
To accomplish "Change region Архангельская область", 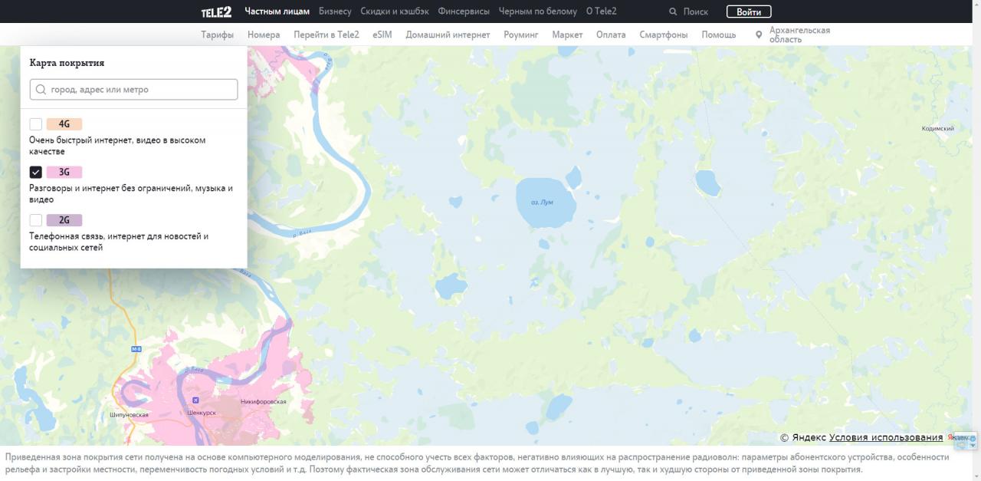I will click(x=799, y=35).
